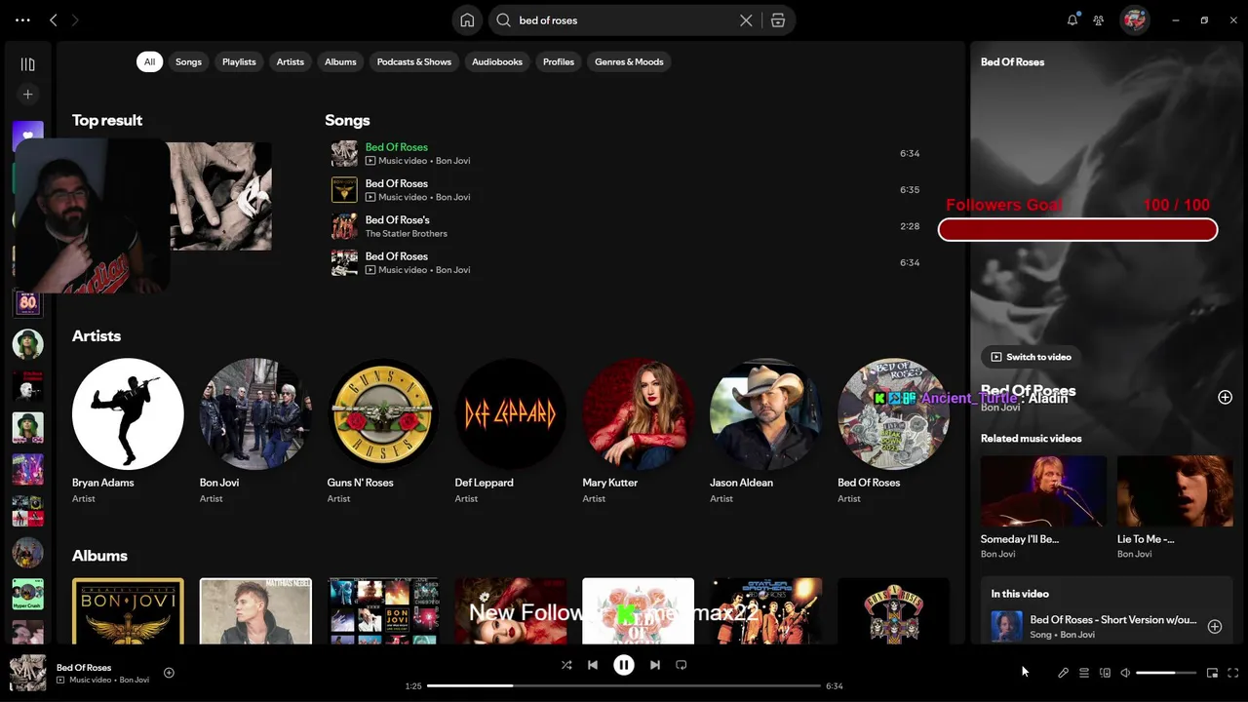Open now playing Bed Of Roses title

(x=84, y=668)
